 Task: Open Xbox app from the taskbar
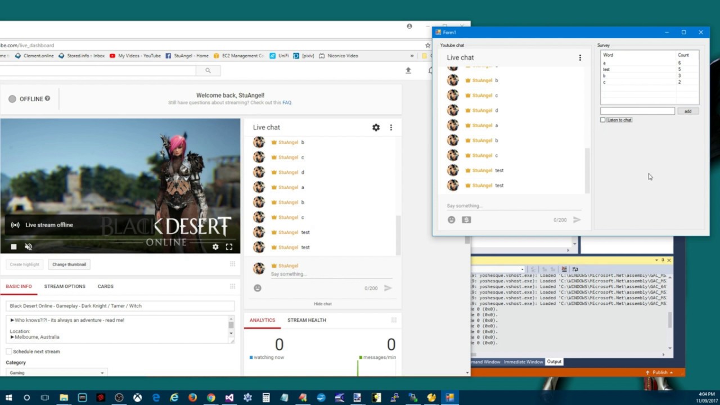pos(137,398)
